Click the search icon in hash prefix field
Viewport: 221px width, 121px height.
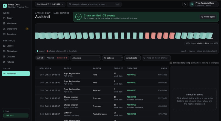click(x=144, y=58)
